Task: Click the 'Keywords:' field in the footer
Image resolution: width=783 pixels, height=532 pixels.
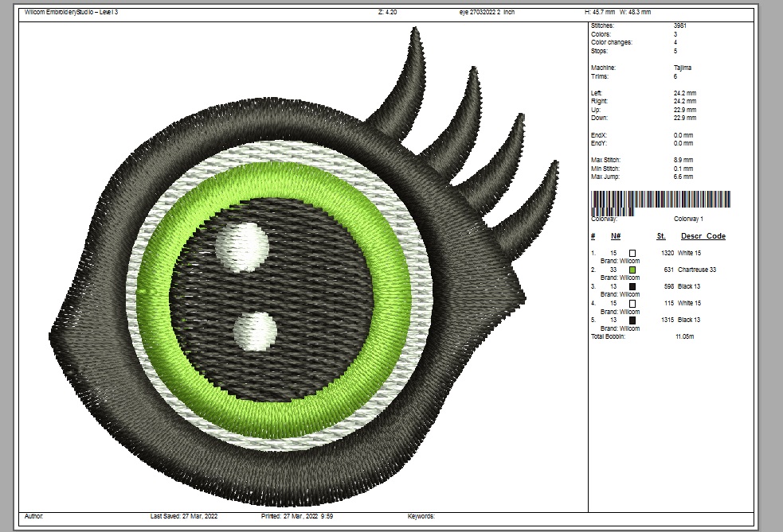Action: point(421,516)
